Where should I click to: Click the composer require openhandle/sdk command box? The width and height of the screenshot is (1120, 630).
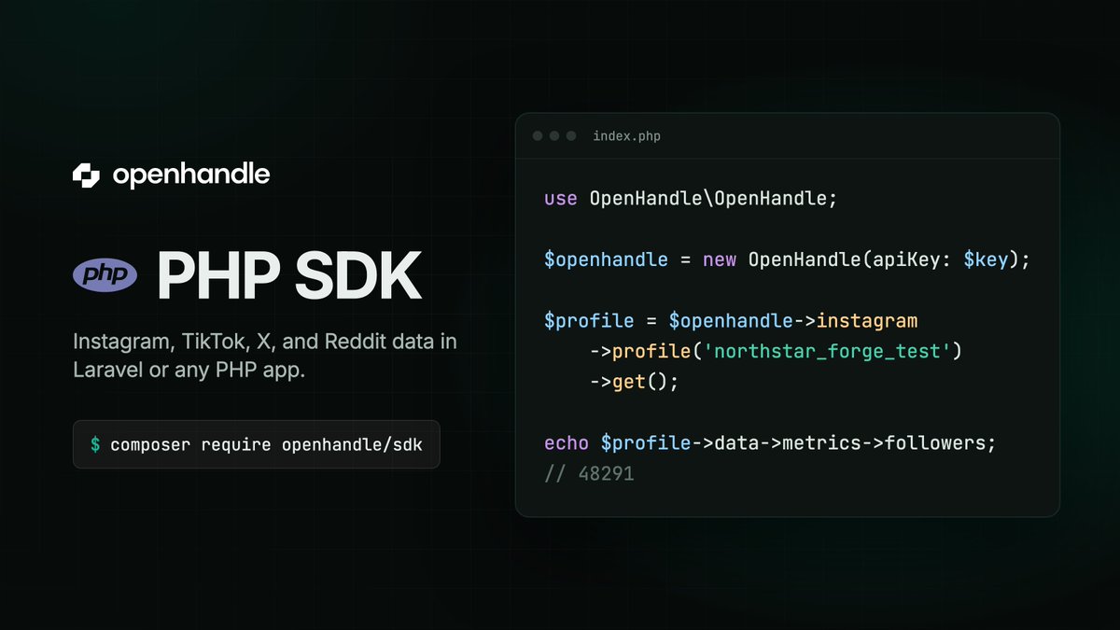click(x=257, y=444)
